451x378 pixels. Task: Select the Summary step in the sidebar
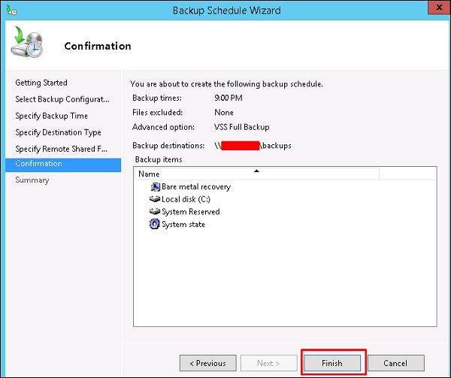click(x=32, y=180)
